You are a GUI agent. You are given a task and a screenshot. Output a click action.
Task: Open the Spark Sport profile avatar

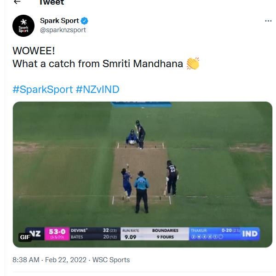click(x=23, y=26)
